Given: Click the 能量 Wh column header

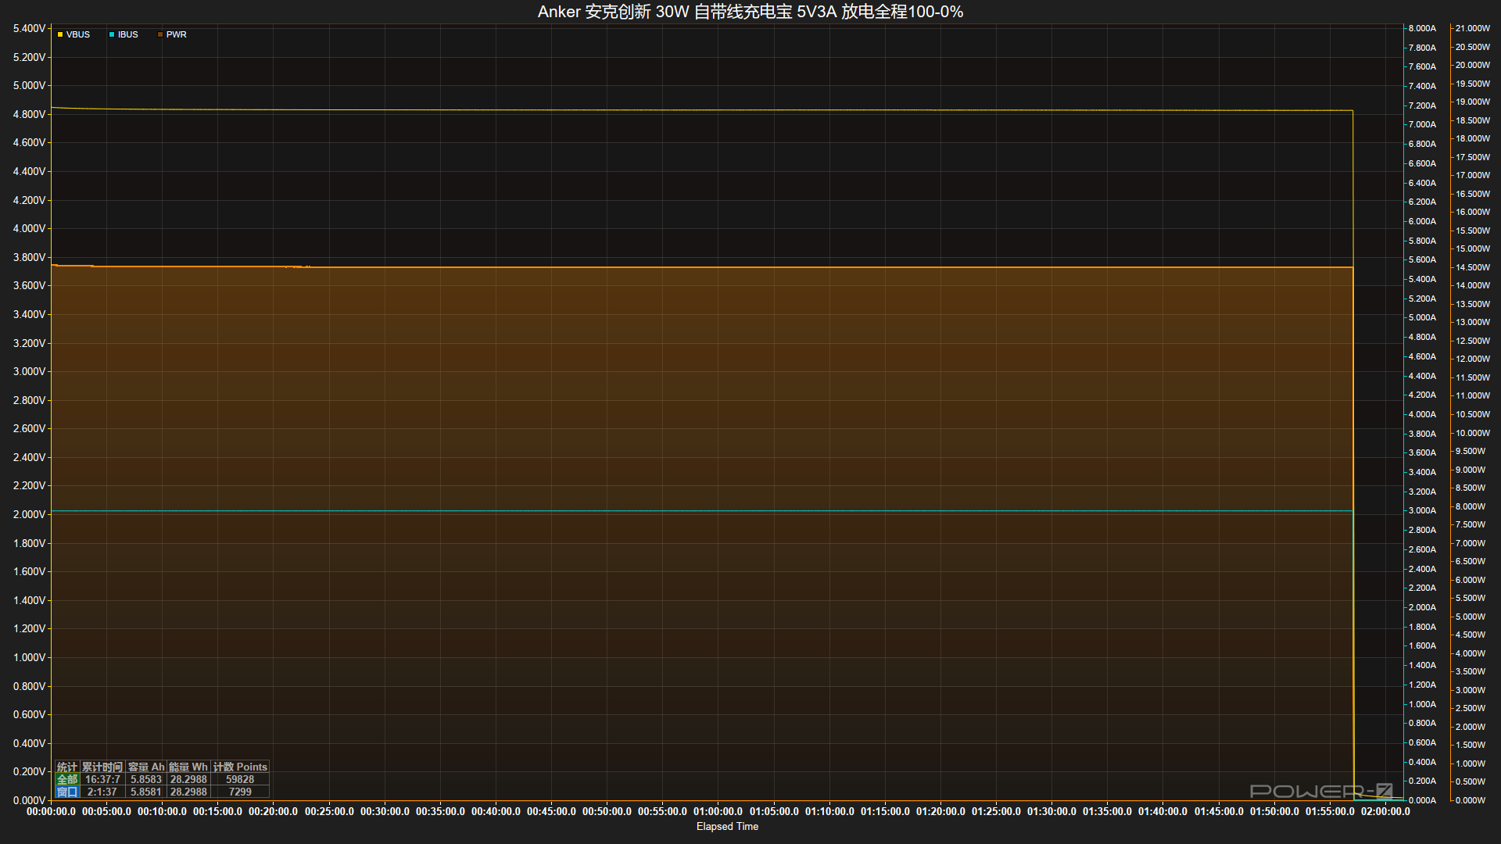Looking at the screenshot, I should (x=188, y=767).
